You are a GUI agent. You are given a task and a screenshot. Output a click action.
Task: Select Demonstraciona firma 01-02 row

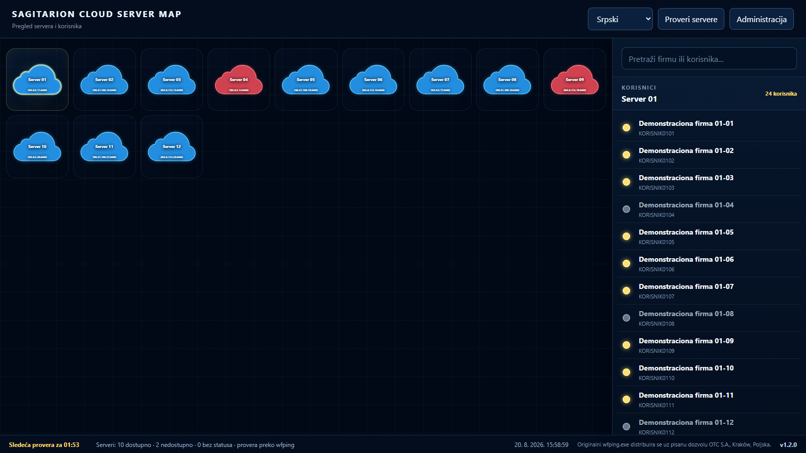click(709, 155)
